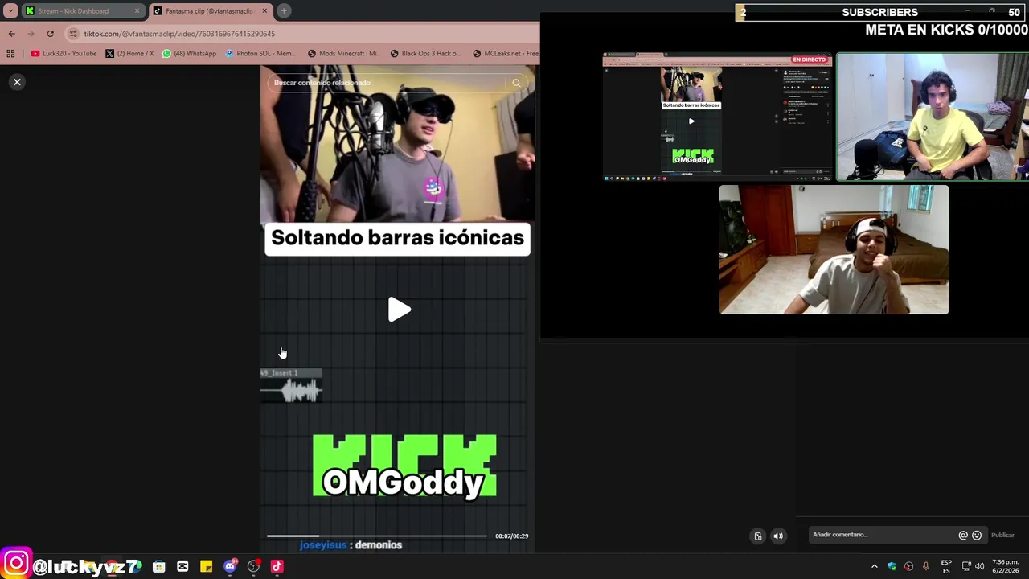Click the Soltando barras icónicas caption
1029x579 pixels.
[x=397, y=238]
